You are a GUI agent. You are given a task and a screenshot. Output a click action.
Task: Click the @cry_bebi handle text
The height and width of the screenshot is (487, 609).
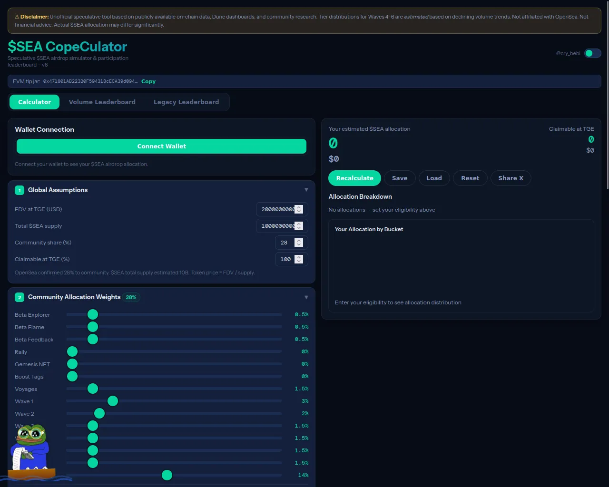(x=568, y=53)
